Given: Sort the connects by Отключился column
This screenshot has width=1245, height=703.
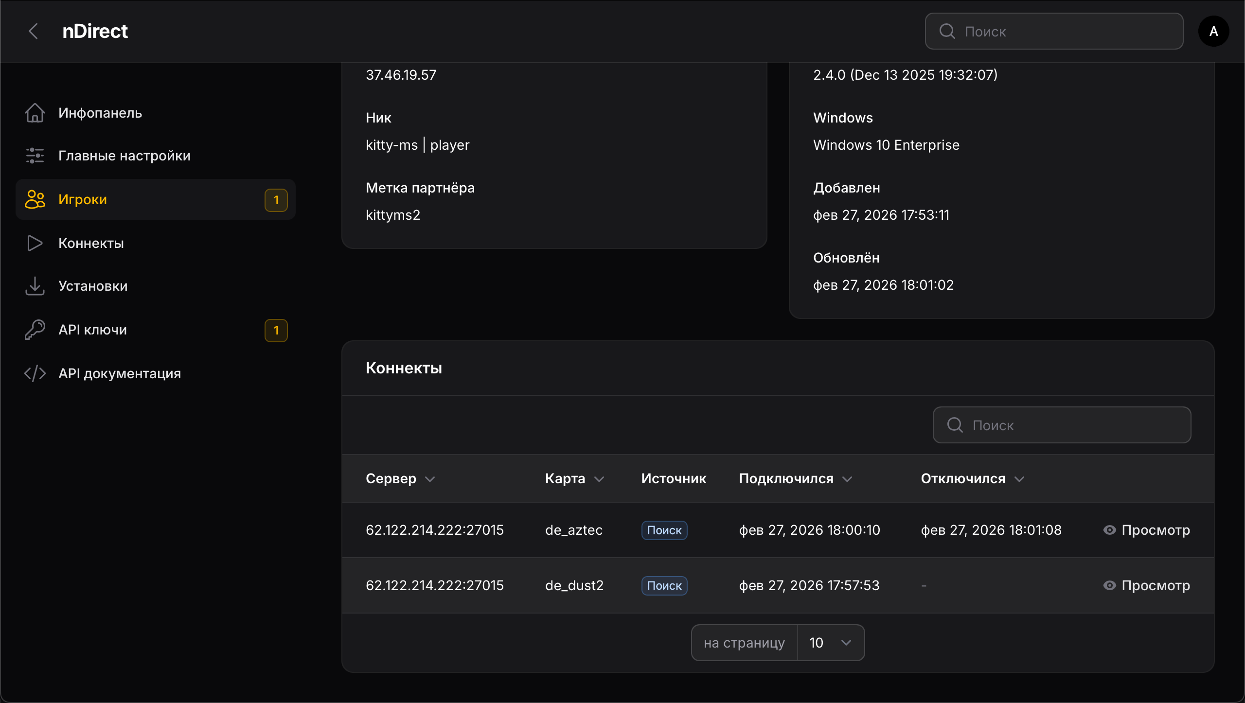Looking at the screenshot, I should coord(971,478).
